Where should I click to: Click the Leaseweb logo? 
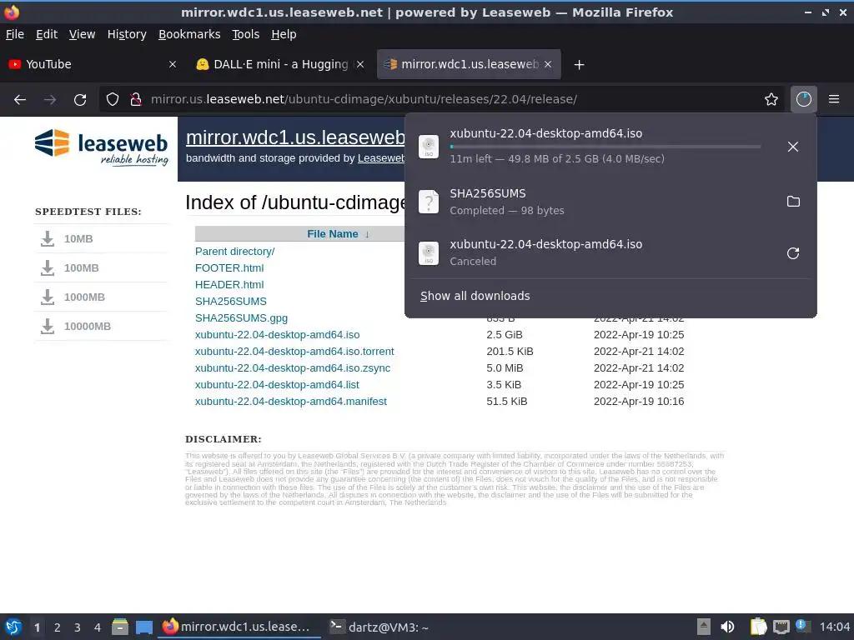[x=101, y=147]
